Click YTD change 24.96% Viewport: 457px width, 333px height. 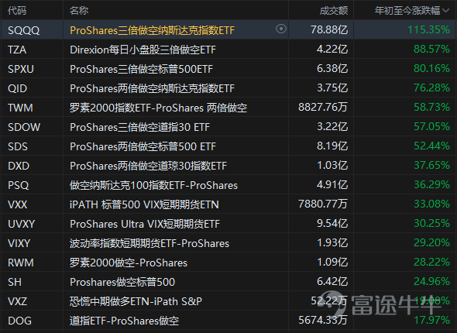[431, 281]
